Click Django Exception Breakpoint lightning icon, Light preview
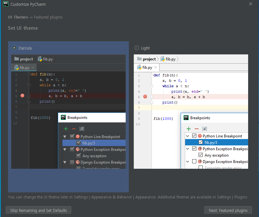 pos(200,161)
